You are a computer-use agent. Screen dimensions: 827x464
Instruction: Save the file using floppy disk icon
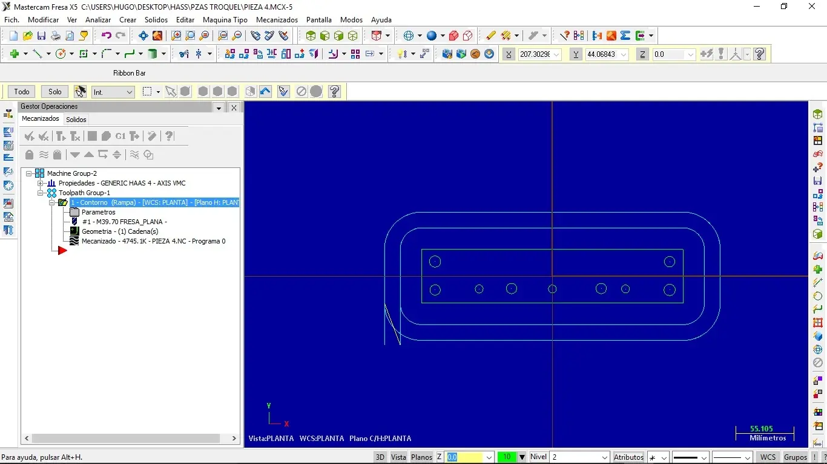41,36
